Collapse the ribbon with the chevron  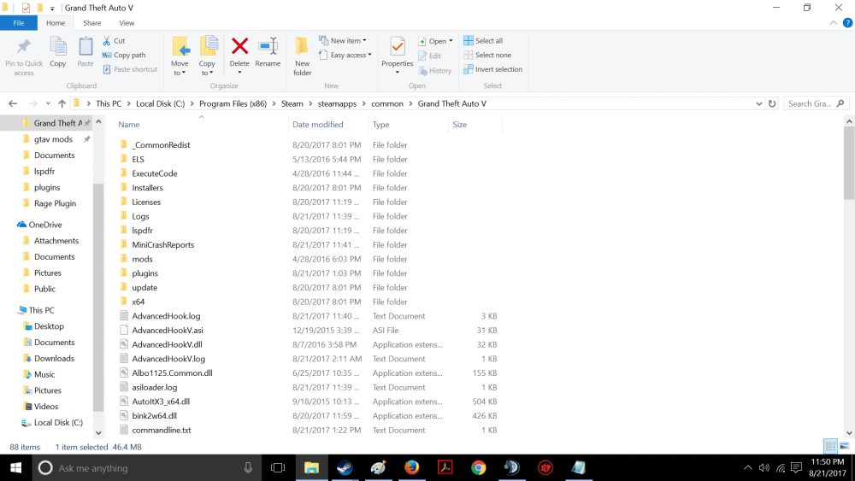coord(833,23)
